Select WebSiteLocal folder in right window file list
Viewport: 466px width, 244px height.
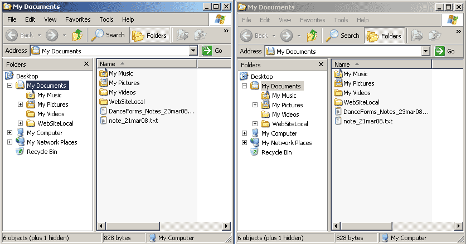tap(361, 102)
